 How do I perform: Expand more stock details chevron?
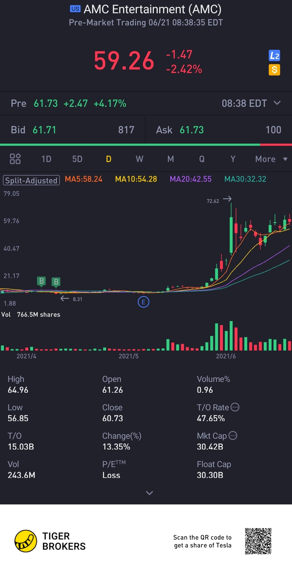tap(150, 493)
